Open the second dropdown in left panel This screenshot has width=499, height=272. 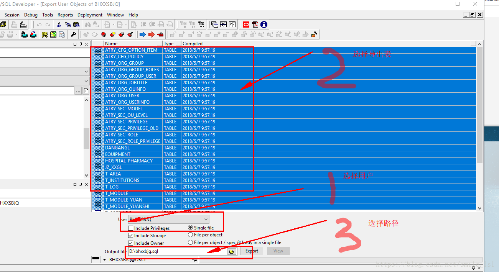point(86,81)
